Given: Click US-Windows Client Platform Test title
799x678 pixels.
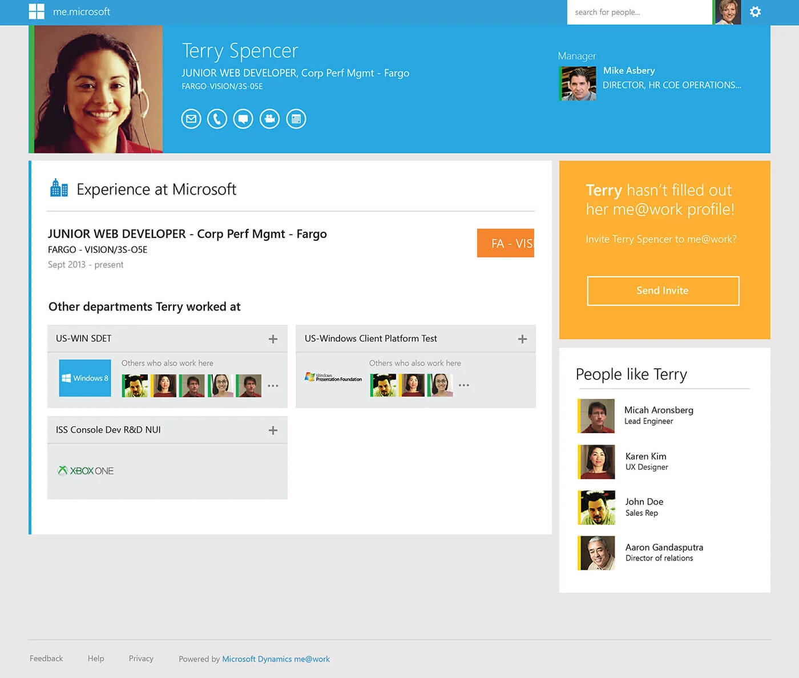Looking at the screenshot, I should (x=371, y=338).
